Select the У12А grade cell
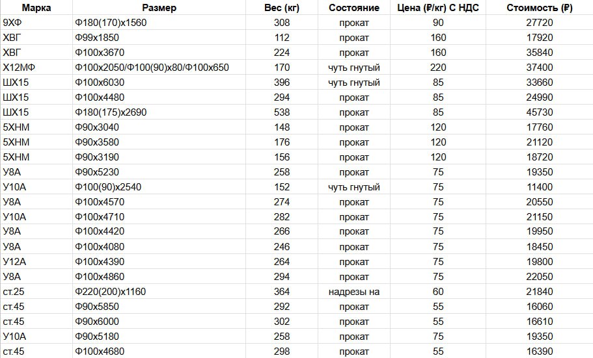The image size is (593, 358). 36,262
